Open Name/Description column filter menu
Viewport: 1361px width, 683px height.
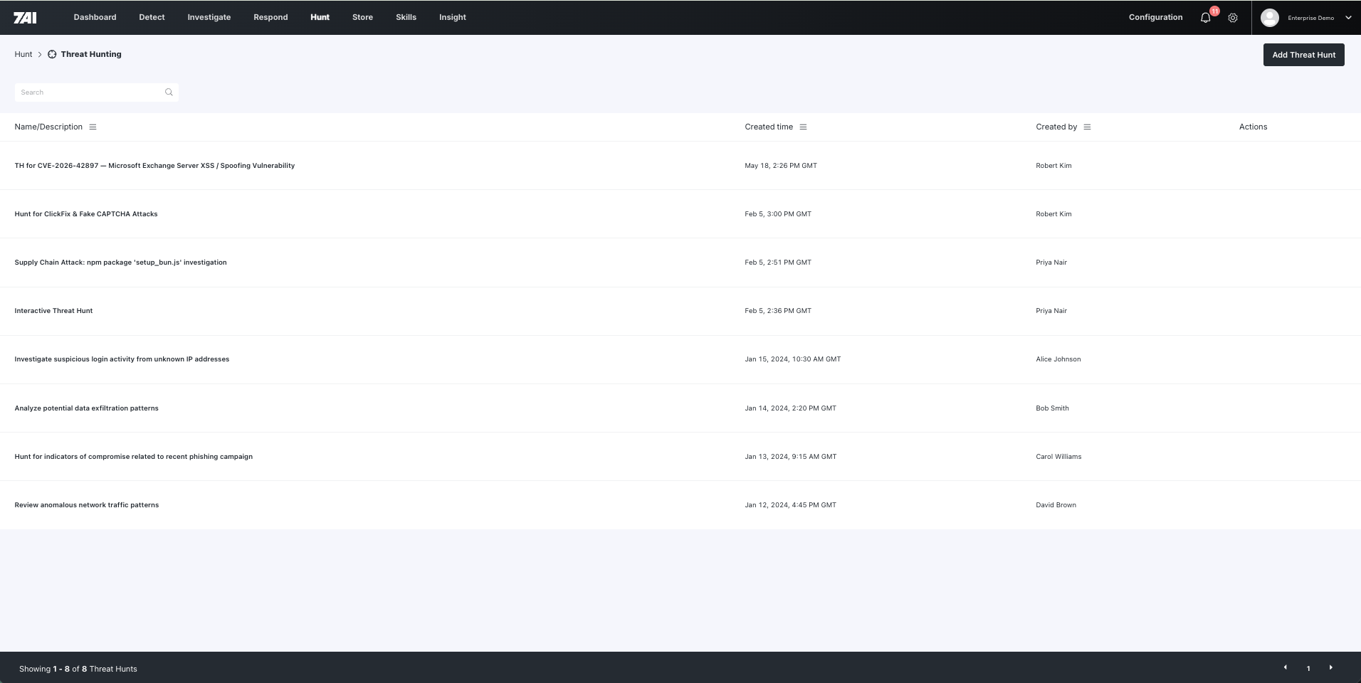[x=93, y=127]
